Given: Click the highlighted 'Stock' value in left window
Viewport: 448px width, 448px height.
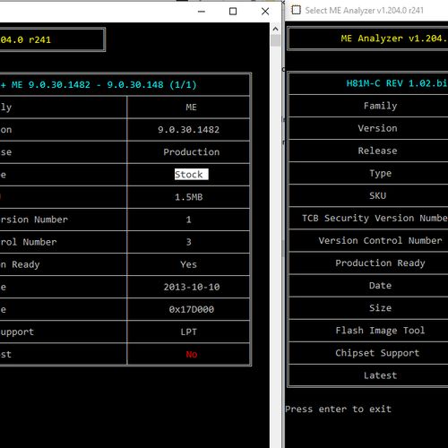Looking at the screenshot, I should [192, 175].
